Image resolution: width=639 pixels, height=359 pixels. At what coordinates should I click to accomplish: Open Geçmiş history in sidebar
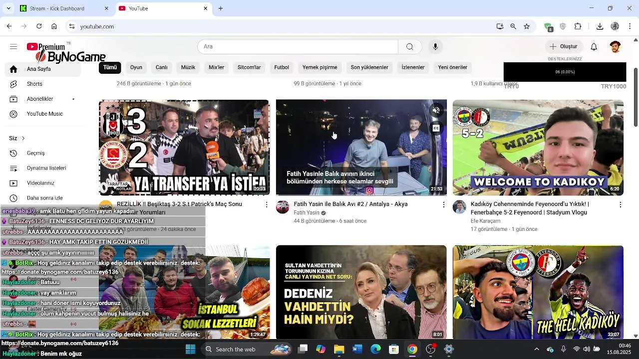pos(42,153)
